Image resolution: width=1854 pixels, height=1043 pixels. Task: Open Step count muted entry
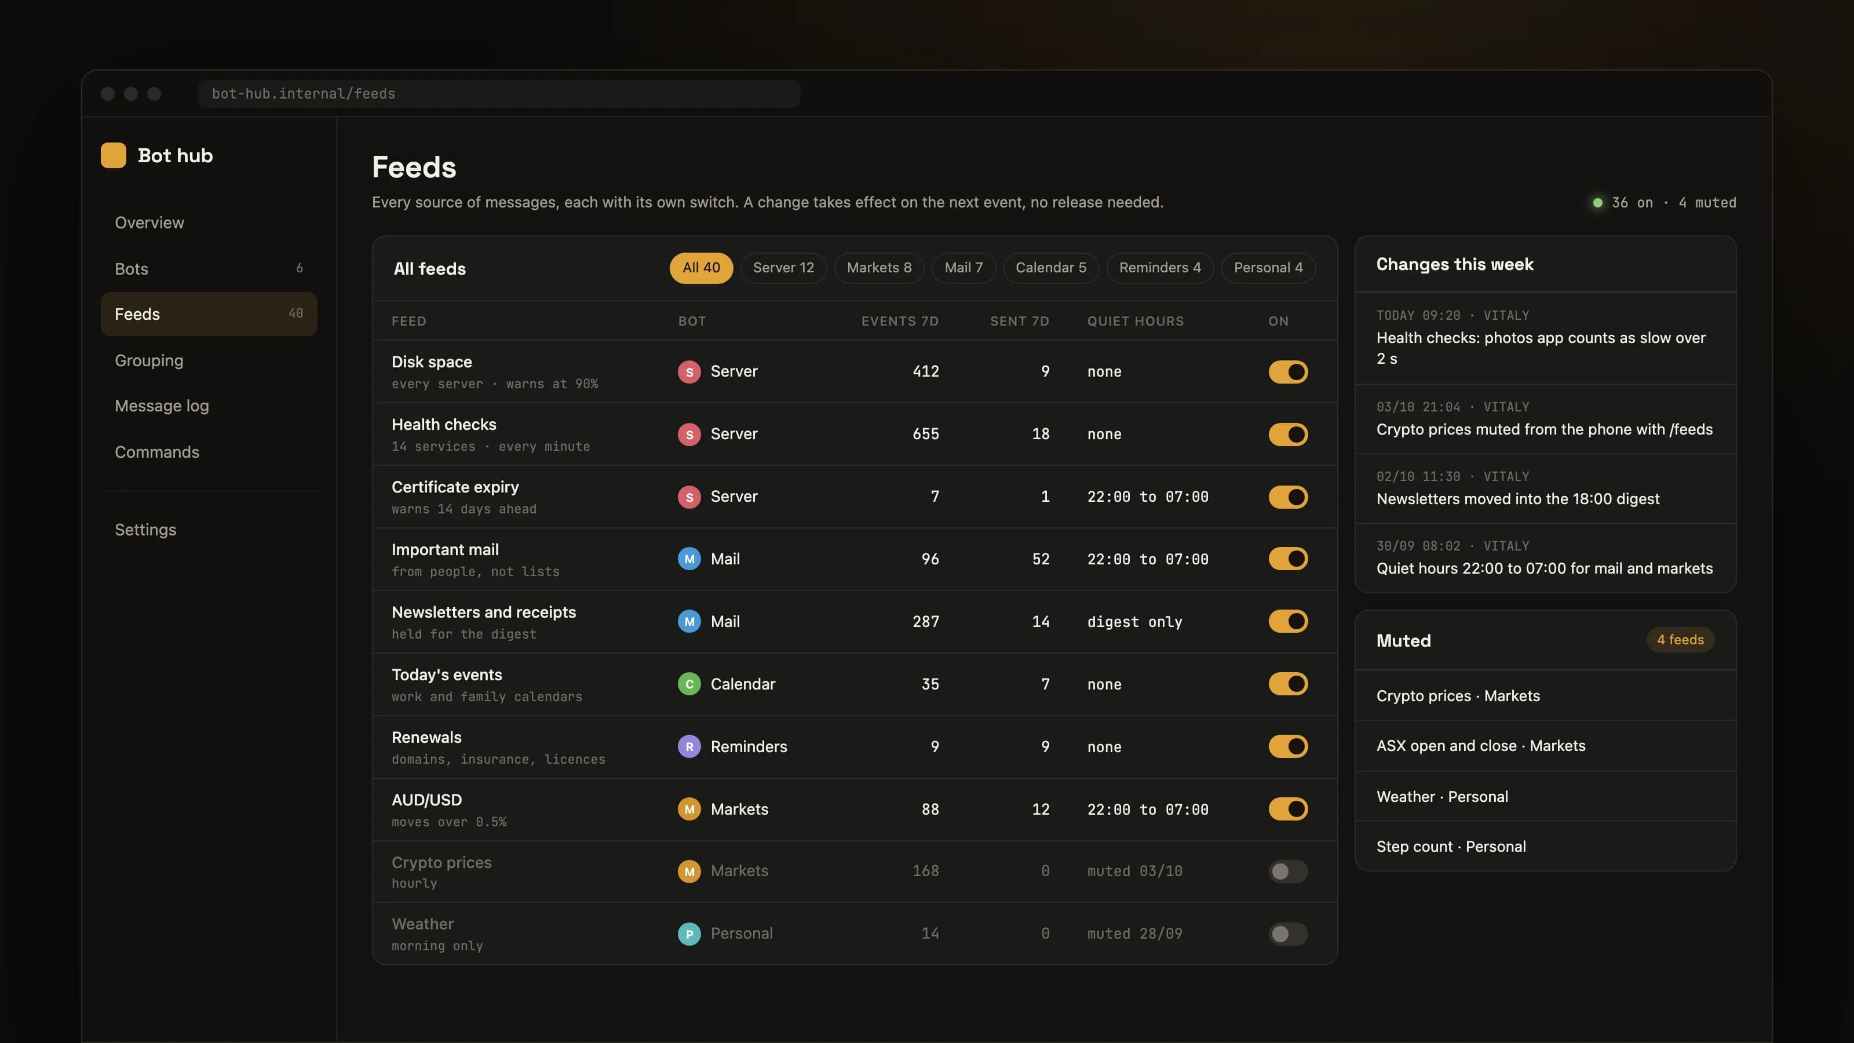click(1545, 847)
